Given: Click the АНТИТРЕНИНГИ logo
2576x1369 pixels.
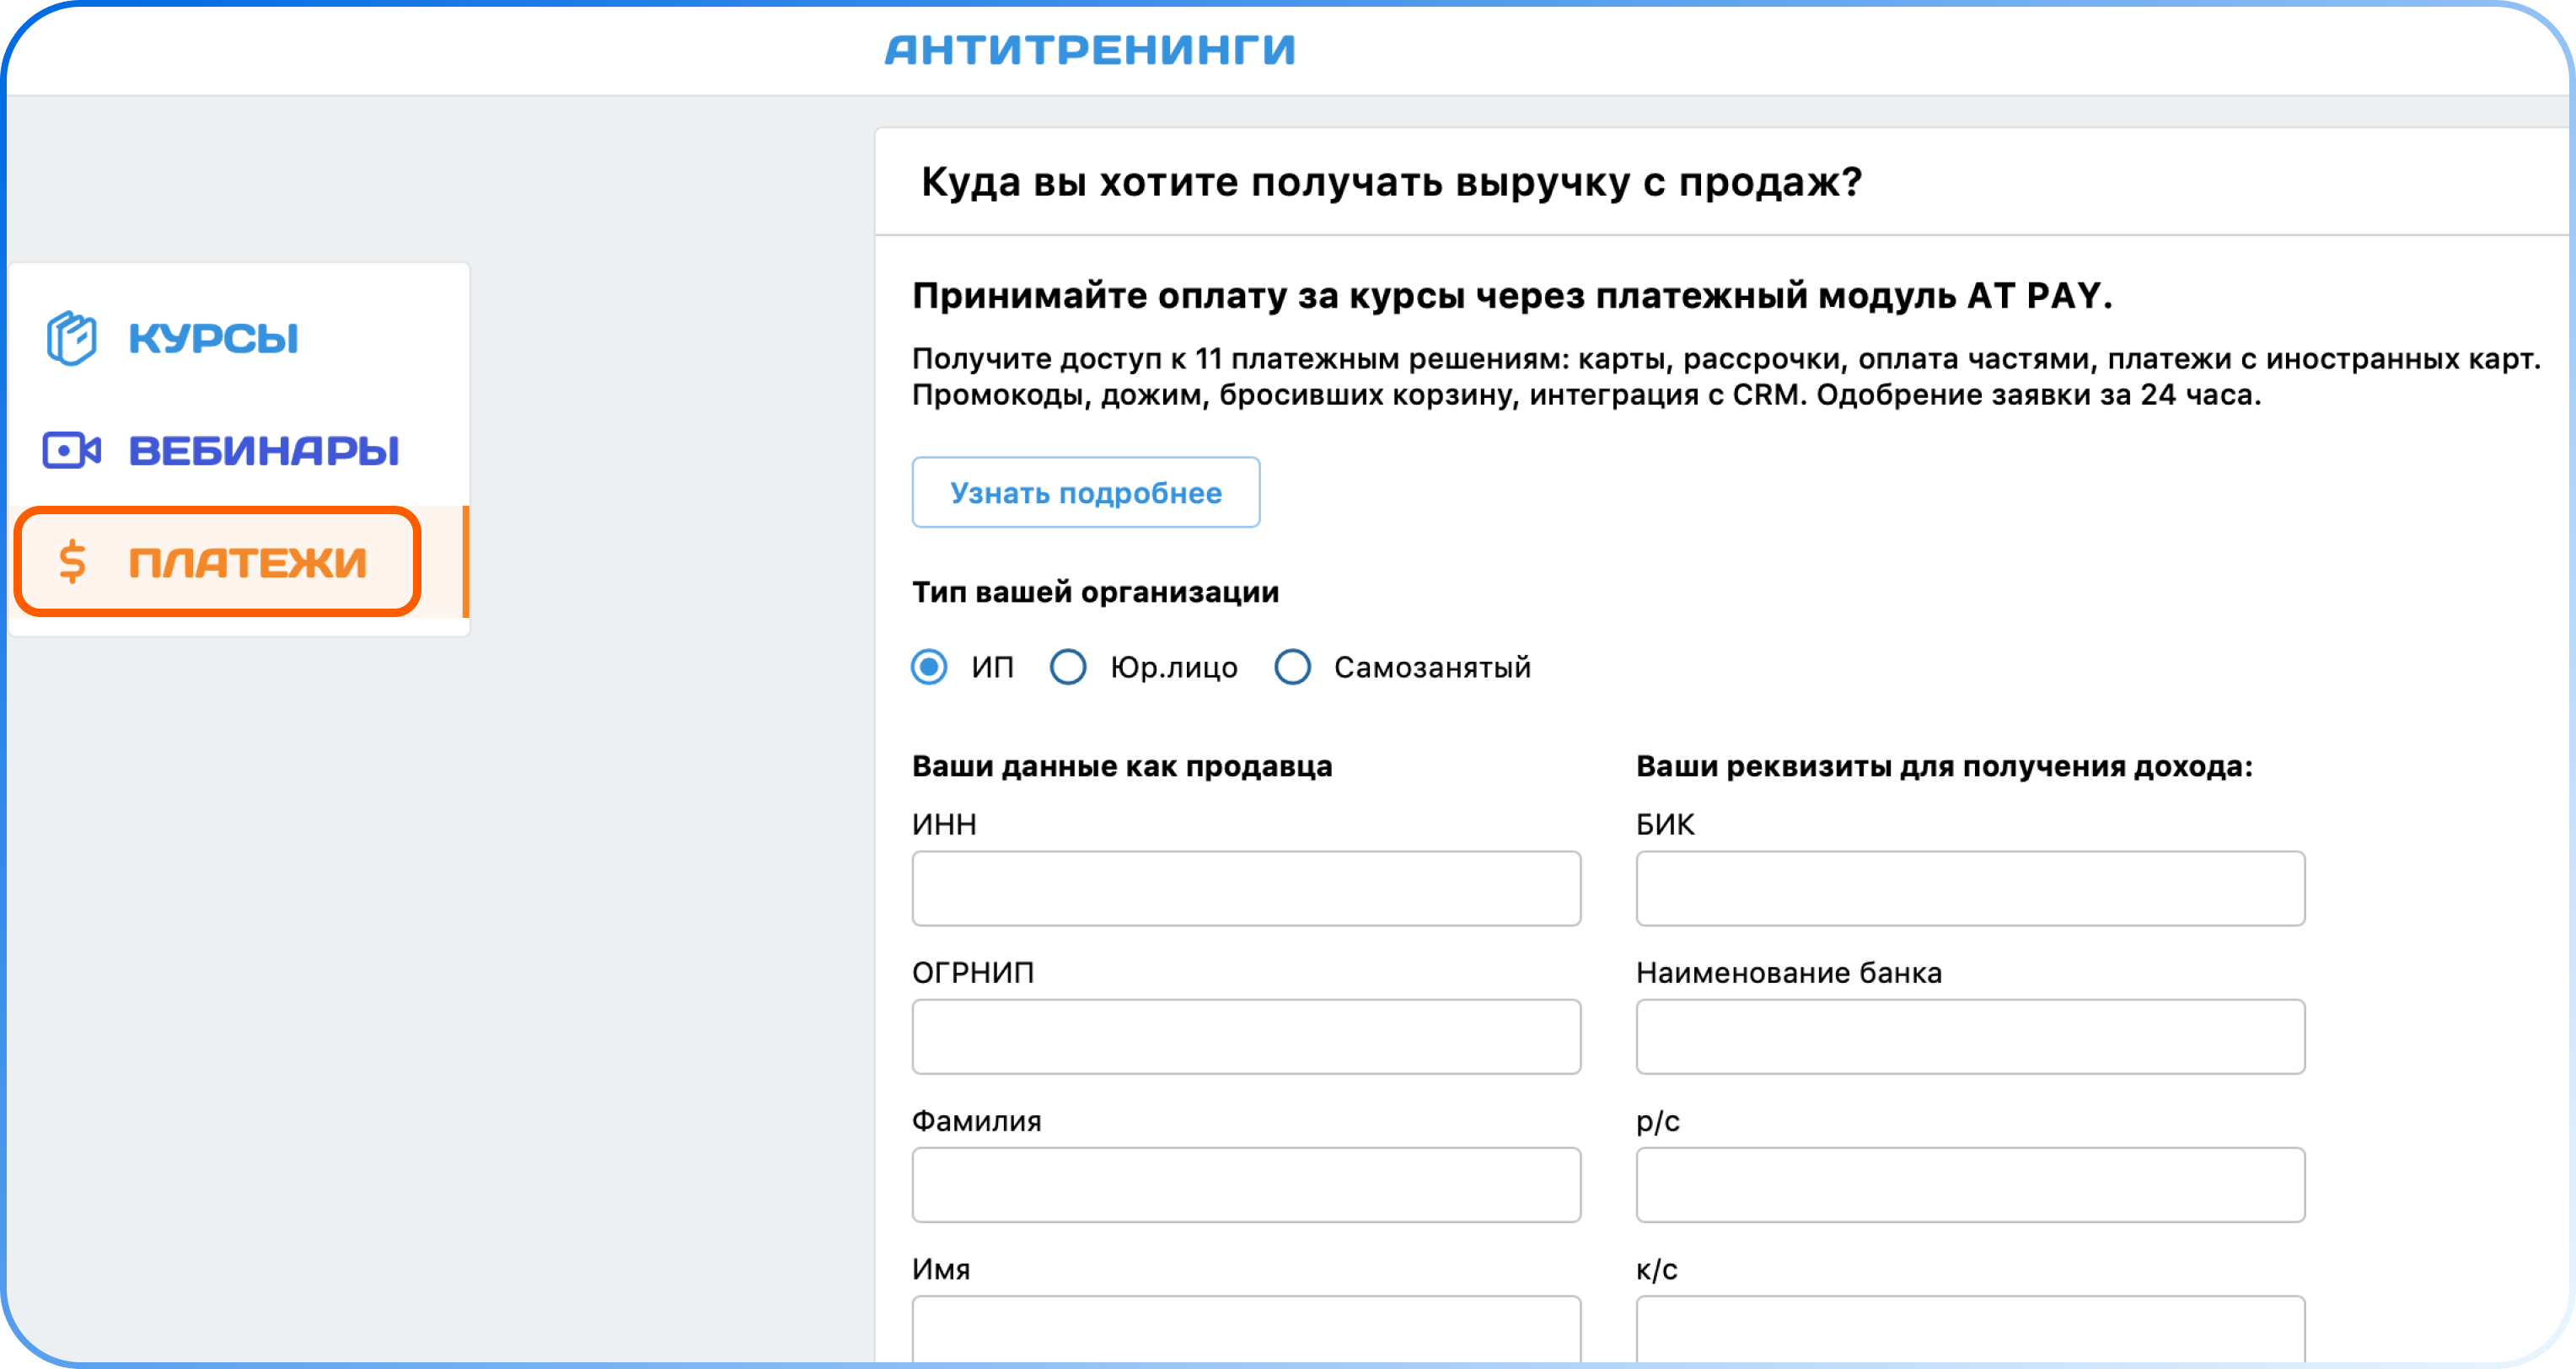Looking at the screenshot, I should click(1089, 50).
